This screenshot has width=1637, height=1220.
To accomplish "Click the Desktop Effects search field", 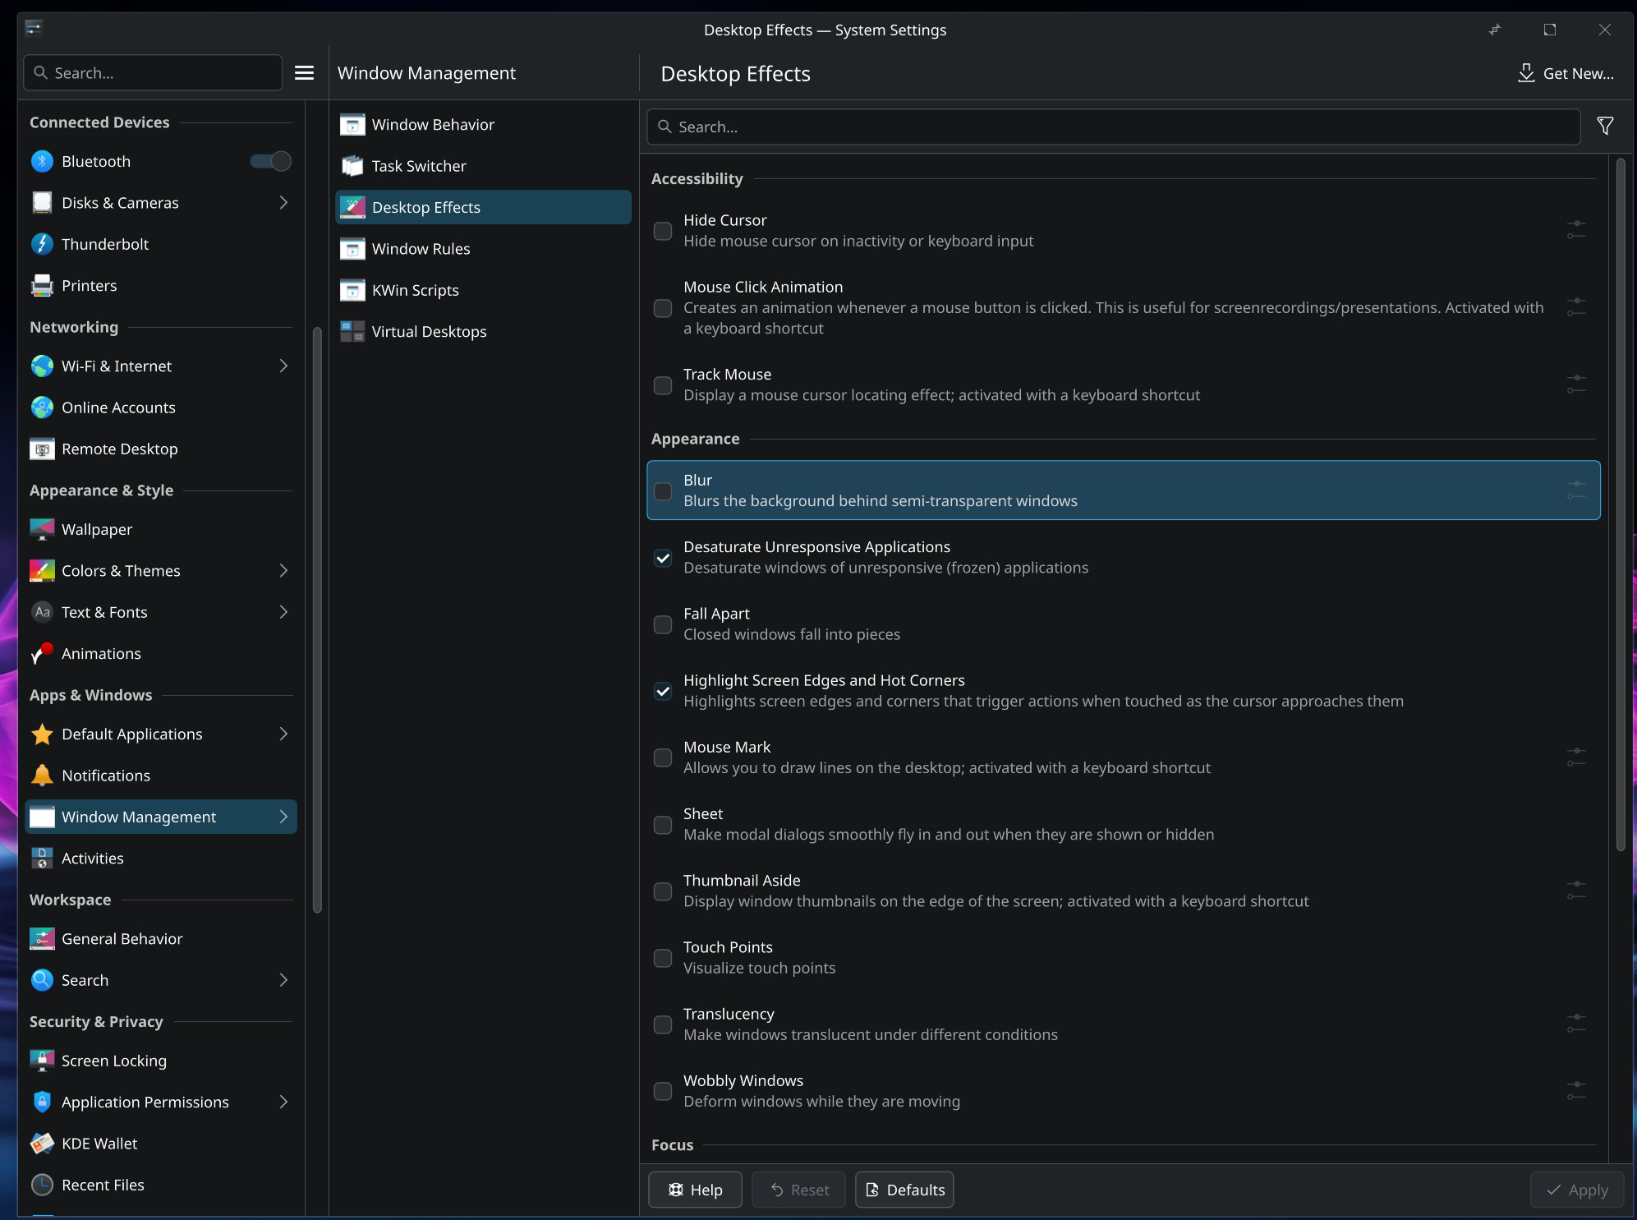I will pyautogui.click(x=1113, y=127).
